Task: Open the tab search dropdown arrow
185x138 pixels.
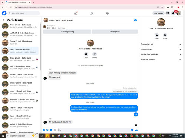Action: (2, 2)
